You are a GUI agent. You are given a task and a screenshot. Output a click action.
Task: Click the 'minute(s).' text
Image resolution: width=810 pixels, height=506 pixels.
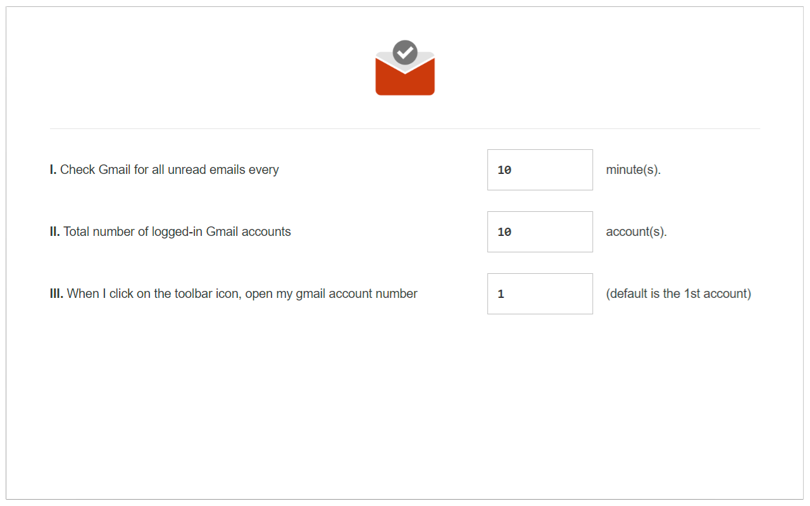633,170
